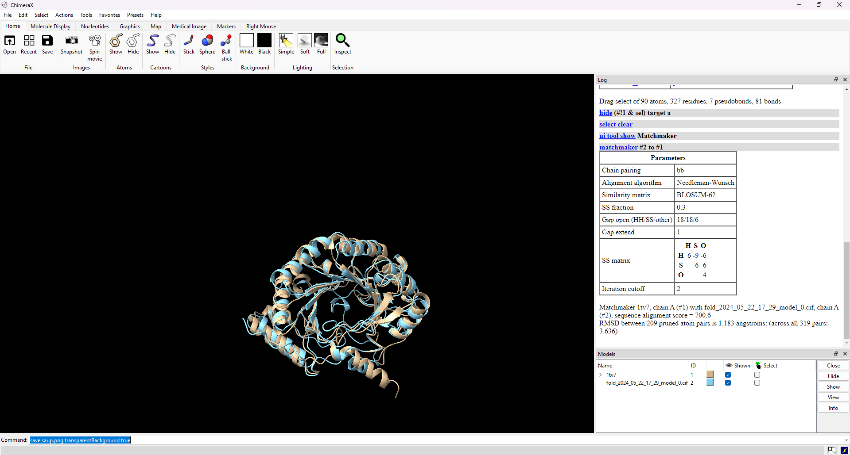The image size is (850, 455).
Task: Hide cartoons with the ribbon Hide icon
Action: (x=170, y=41)
